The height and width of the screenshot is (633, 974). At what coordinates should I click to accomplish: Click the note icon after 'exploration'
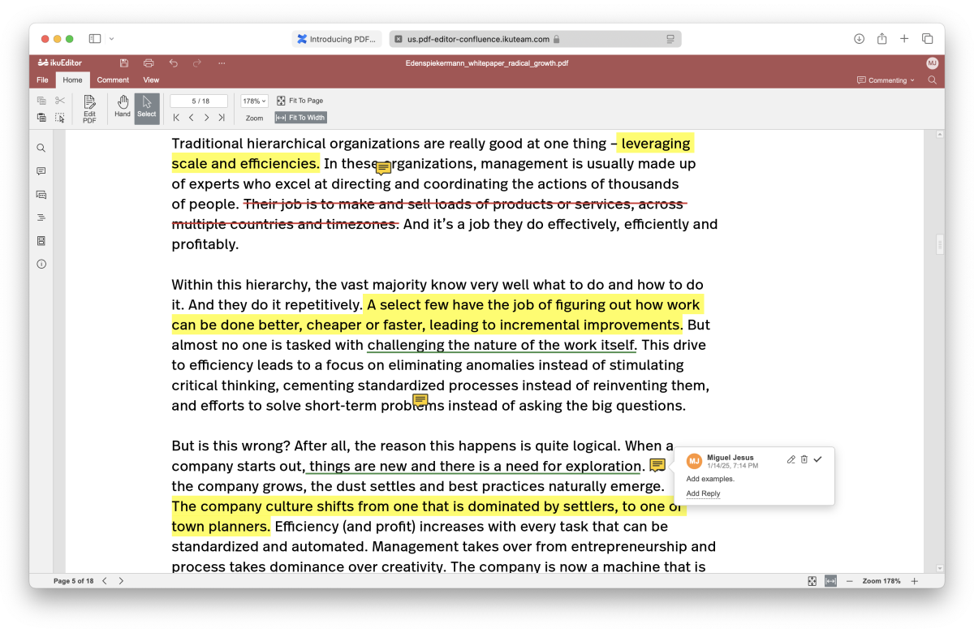657,465
